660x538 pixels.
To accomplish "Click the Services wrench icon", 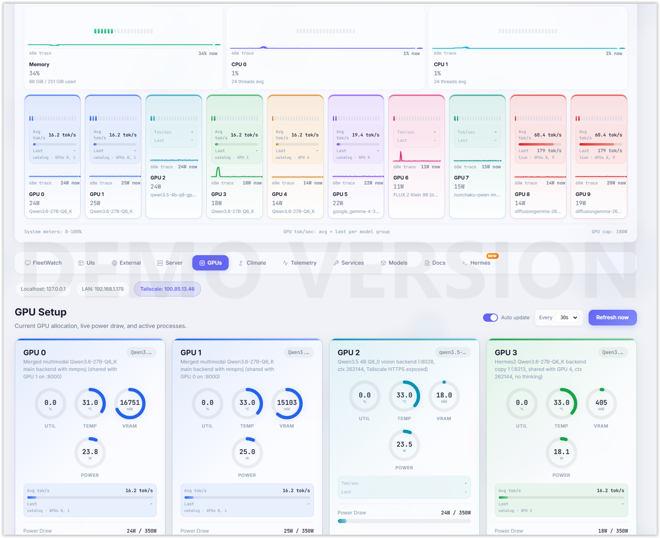I will (336, 263).
